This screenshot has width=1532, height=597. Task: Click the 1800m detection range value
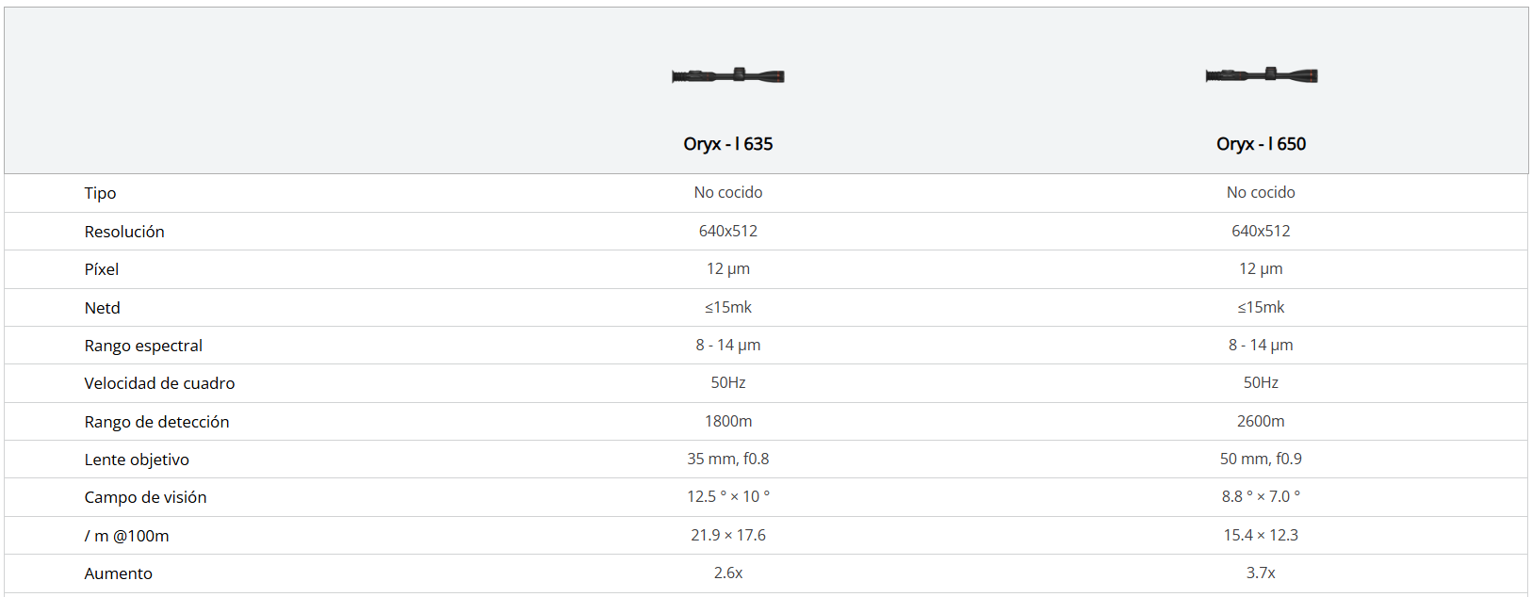[x=728, y=421]
